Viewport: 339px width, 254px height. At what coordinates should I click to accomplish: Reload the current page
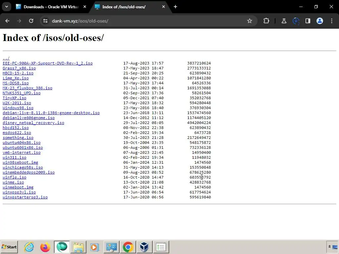coord(31,21)
